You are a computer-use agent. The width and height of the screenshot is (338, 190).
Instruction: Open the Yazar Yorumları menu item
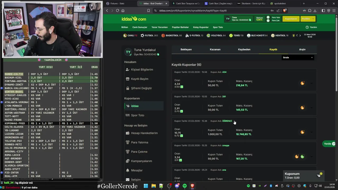[159, 27]
